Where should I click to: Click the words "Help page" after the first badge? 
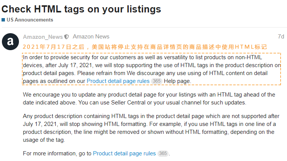178,81
